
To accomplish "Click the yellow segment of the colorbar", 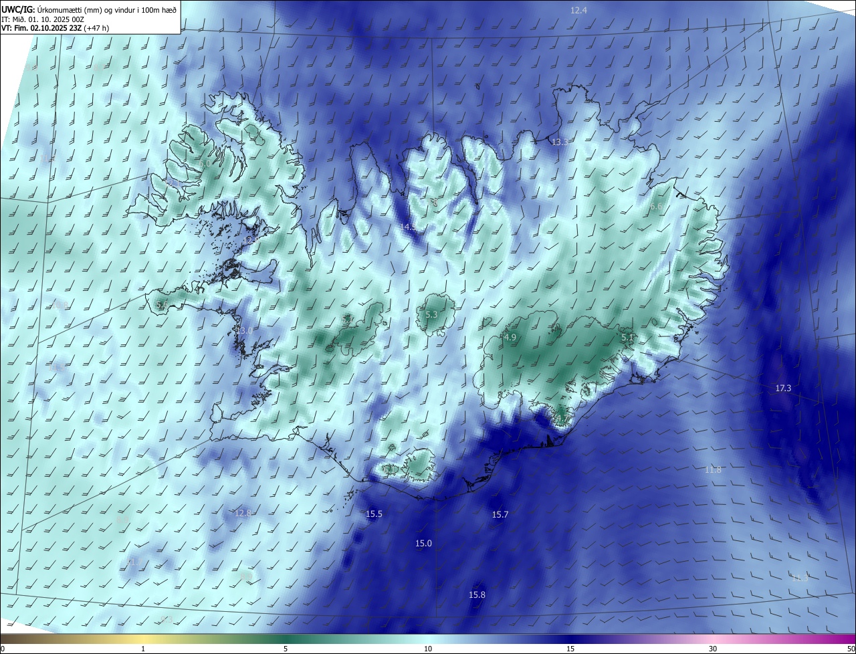I will coord(144,639).
